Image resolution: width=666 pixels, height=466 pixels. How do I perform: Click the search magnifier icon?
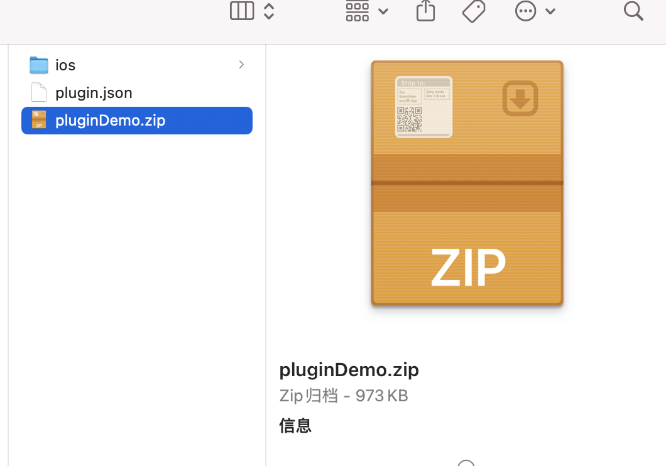(633, 11)
